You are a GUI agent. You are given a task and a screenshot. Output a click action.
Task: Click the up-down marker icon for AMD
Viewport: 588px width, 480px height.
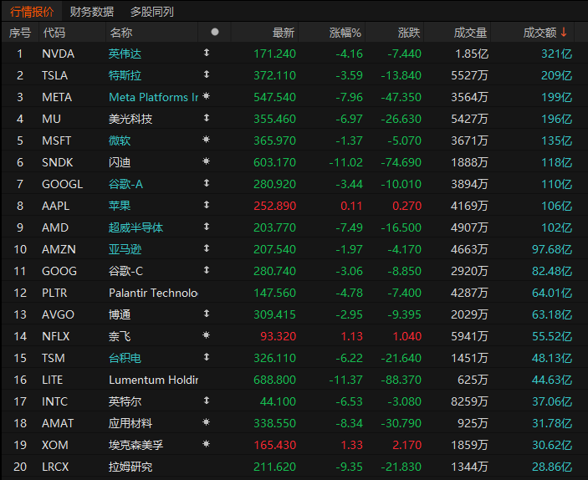pos(207,227)
